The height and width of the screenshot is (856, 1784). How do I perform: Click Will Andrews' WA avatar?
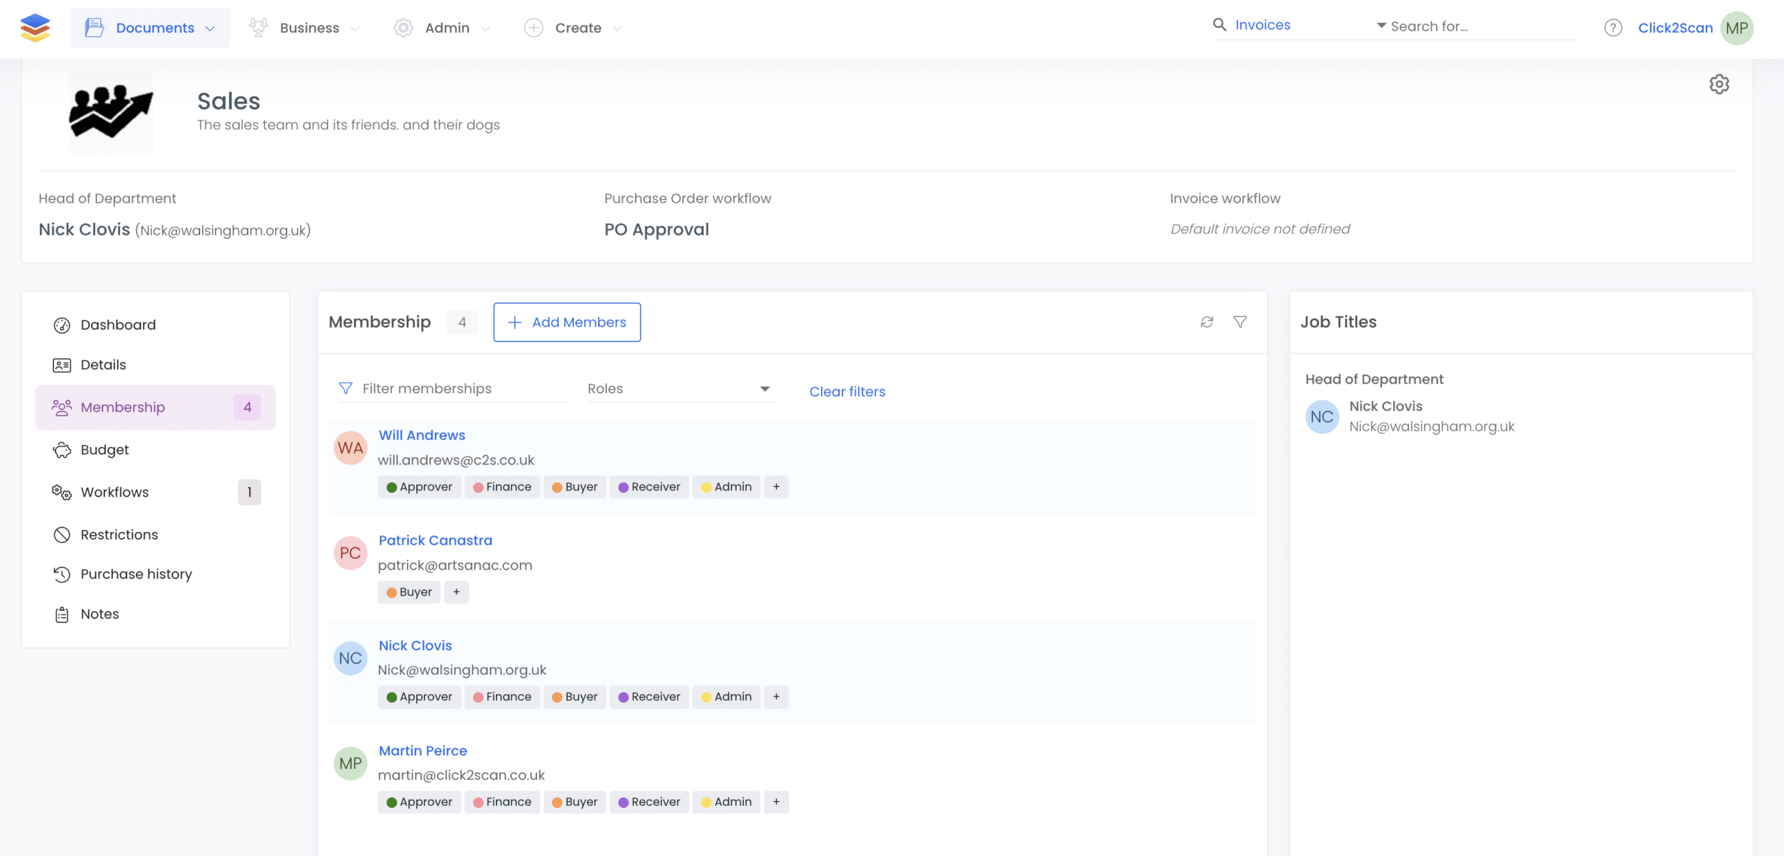[351, 448]
